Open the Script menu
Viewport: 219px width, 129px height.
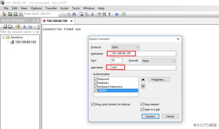point(64,8)
